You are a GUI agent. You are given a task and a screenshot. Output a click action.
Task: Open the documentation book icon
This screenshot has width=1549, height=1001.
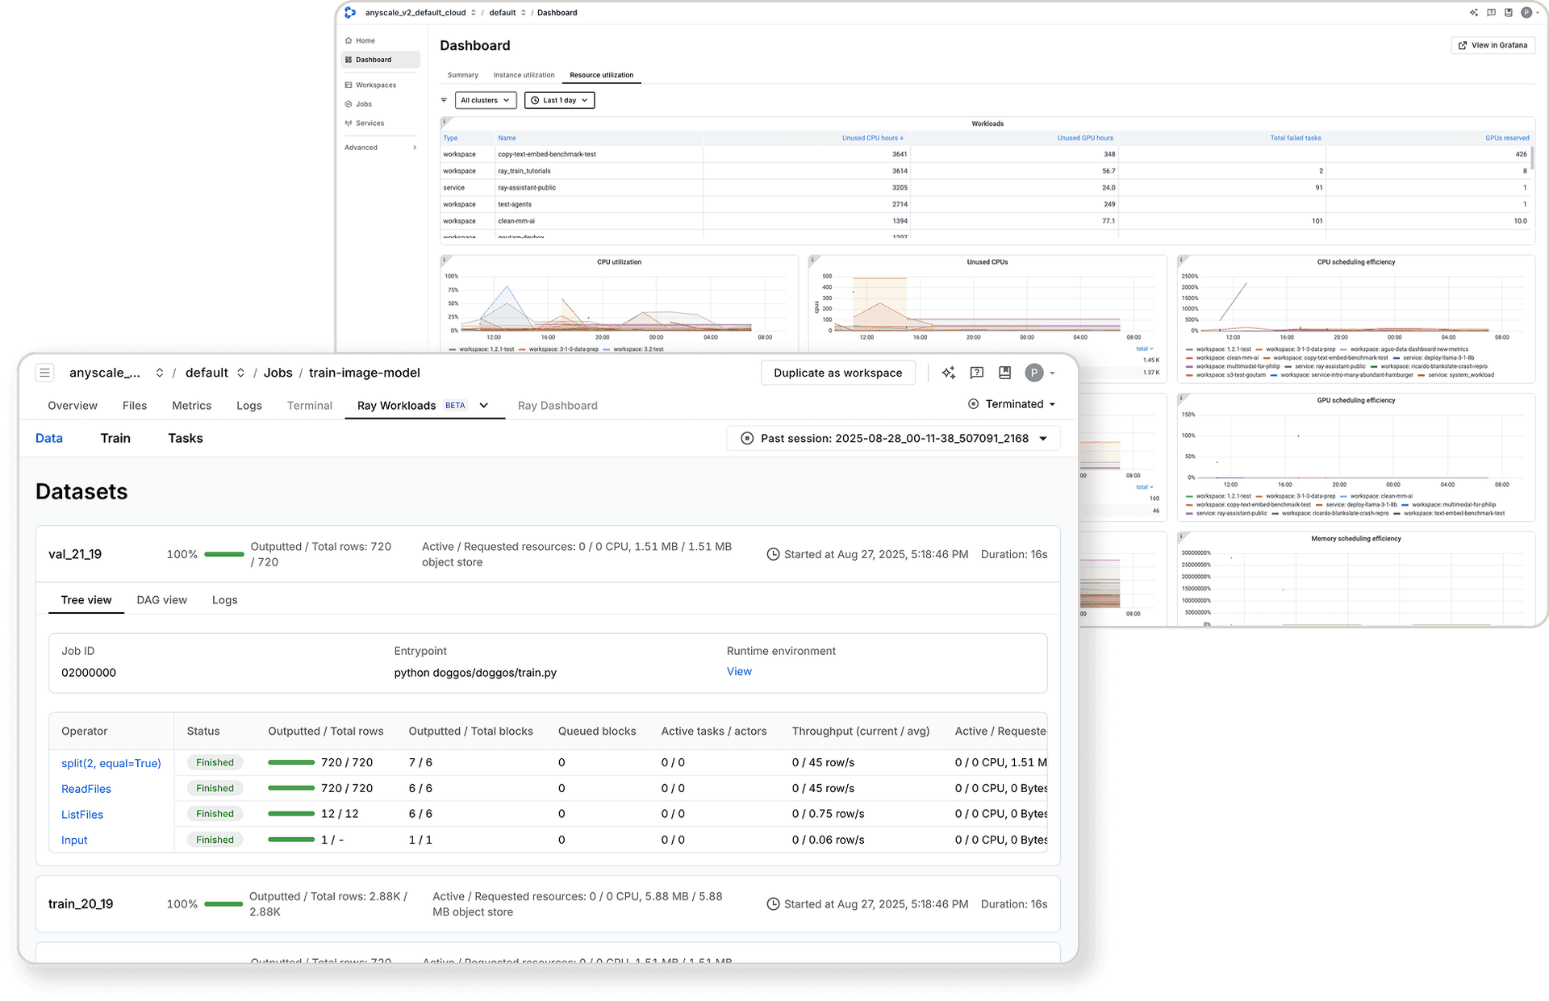click(x=1004, y=373)
